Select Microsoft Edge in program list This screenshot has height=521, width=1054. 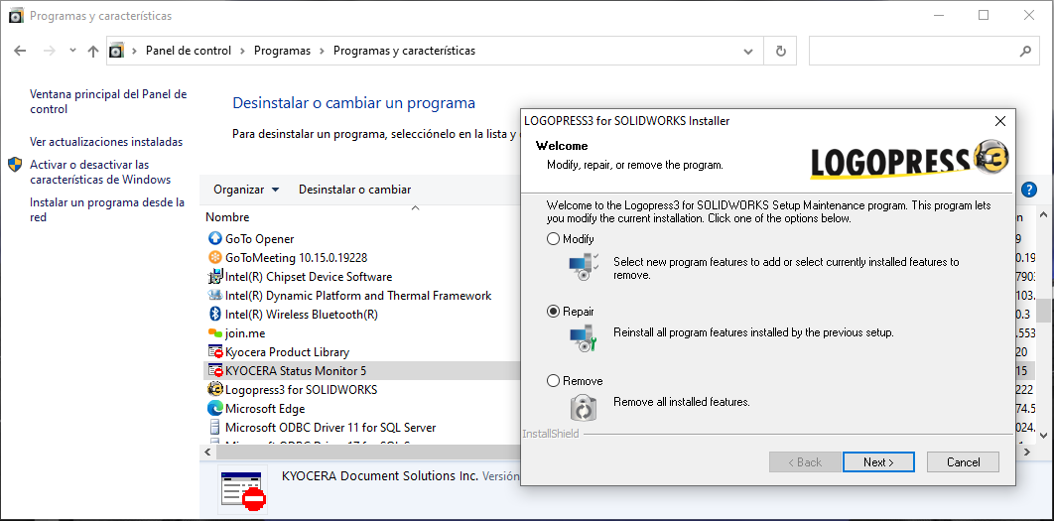(265, 408)
